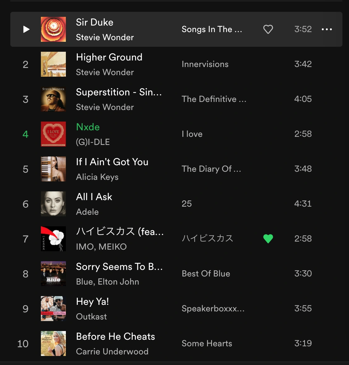Select the All I Ask track title
This screenshot has width=349, height=365.
(x=94, y=197)
